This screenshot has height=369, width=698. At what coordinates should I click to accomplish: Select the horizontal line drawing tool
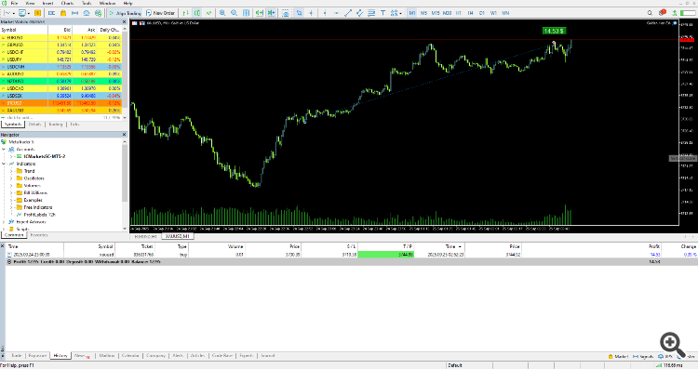336,13
